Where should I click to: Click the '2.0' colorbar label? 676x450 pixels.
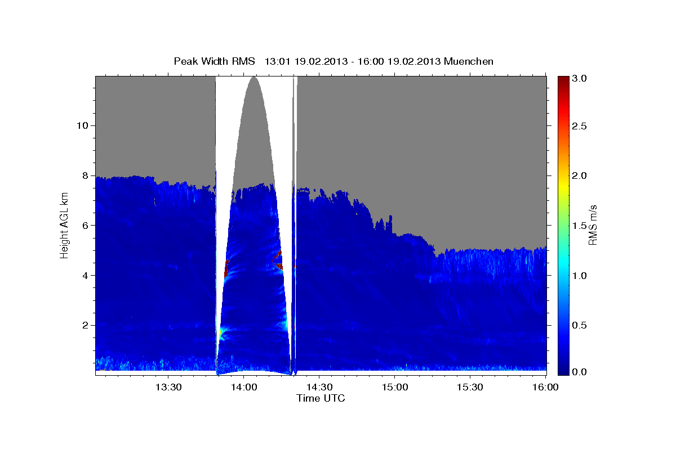pyautogui.click(x=580, y=175)
